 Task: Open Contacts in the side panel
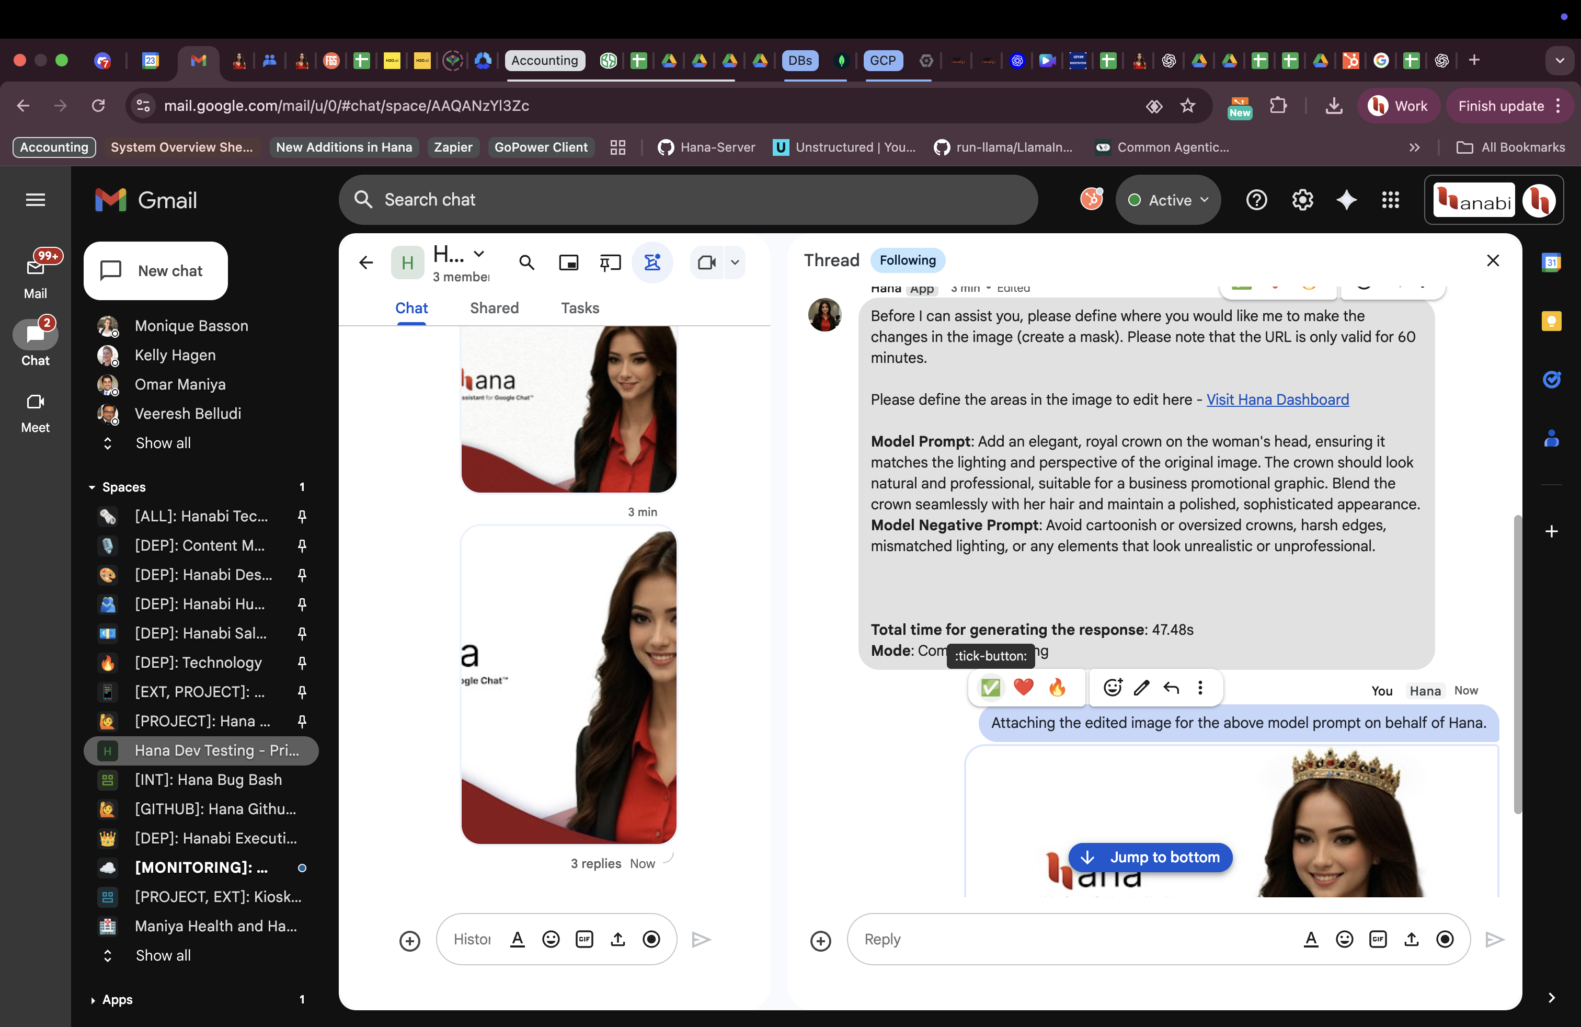[x=1552, y=438]
